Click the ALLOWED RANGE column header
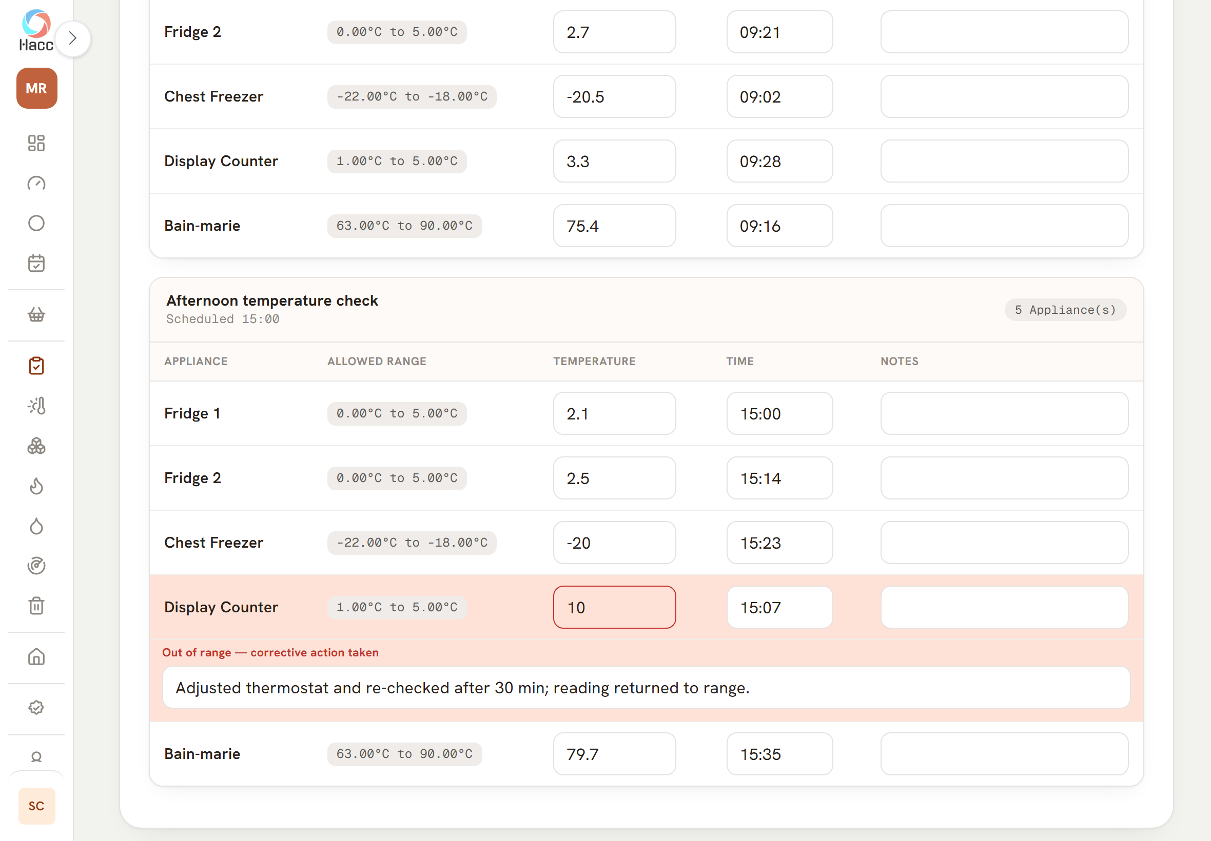The image size is (1211, 841). (377, 361)
